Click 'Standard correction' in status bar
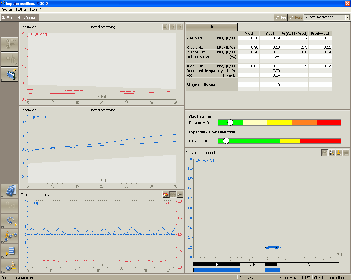Viewport: 351px width, 280px height. [329, 278]
